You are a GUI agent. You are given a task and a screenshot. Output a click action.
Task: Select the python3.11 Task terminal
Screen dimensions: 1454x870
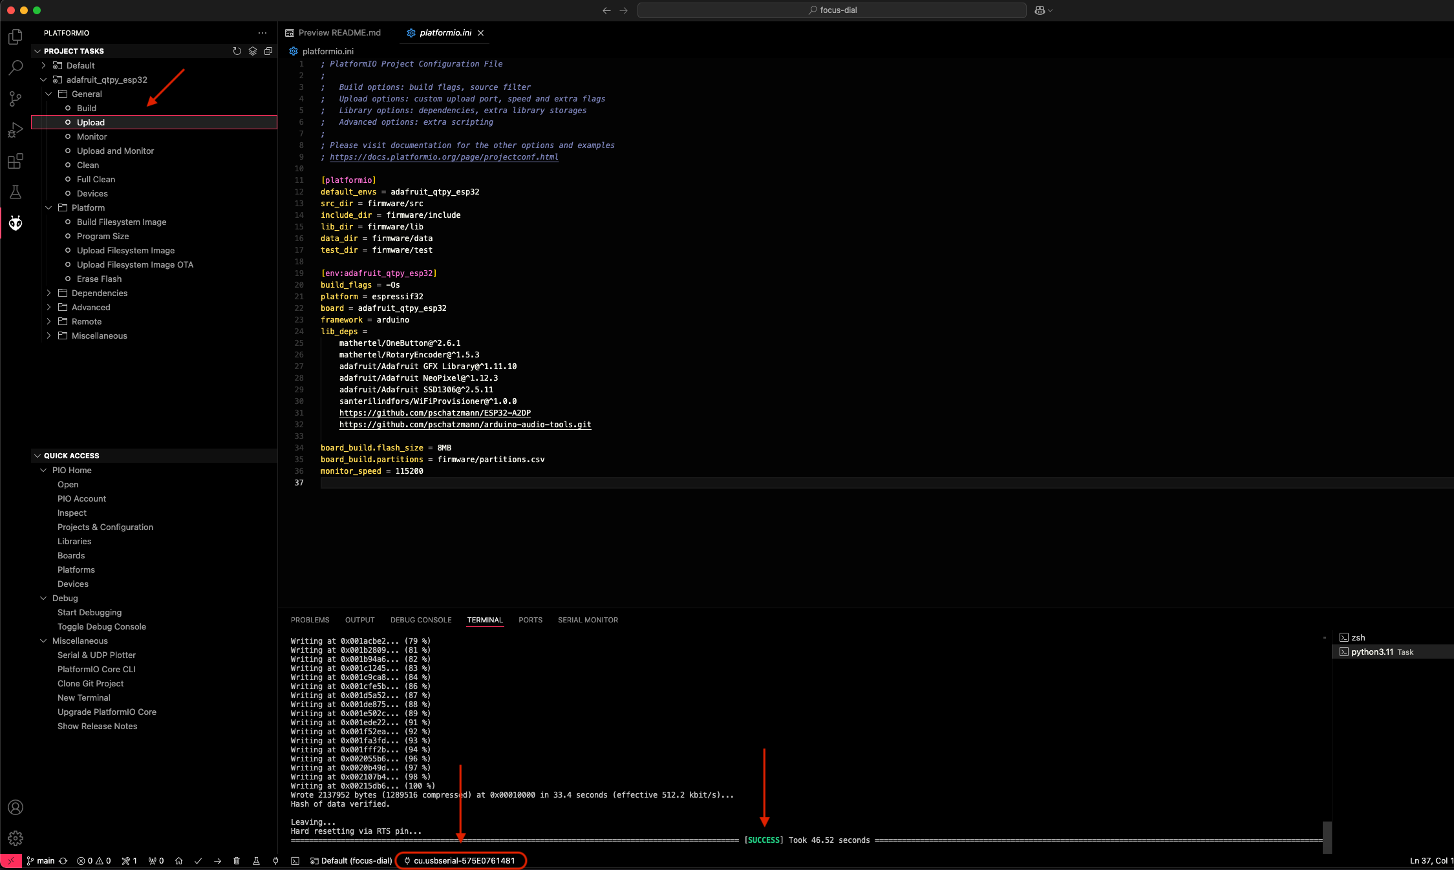(x=1393, y=652)
